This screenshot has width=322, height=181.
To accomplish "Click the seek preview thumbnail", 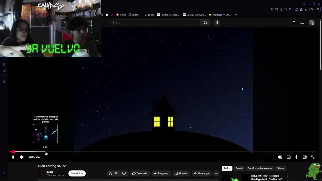I will point(45,133).
